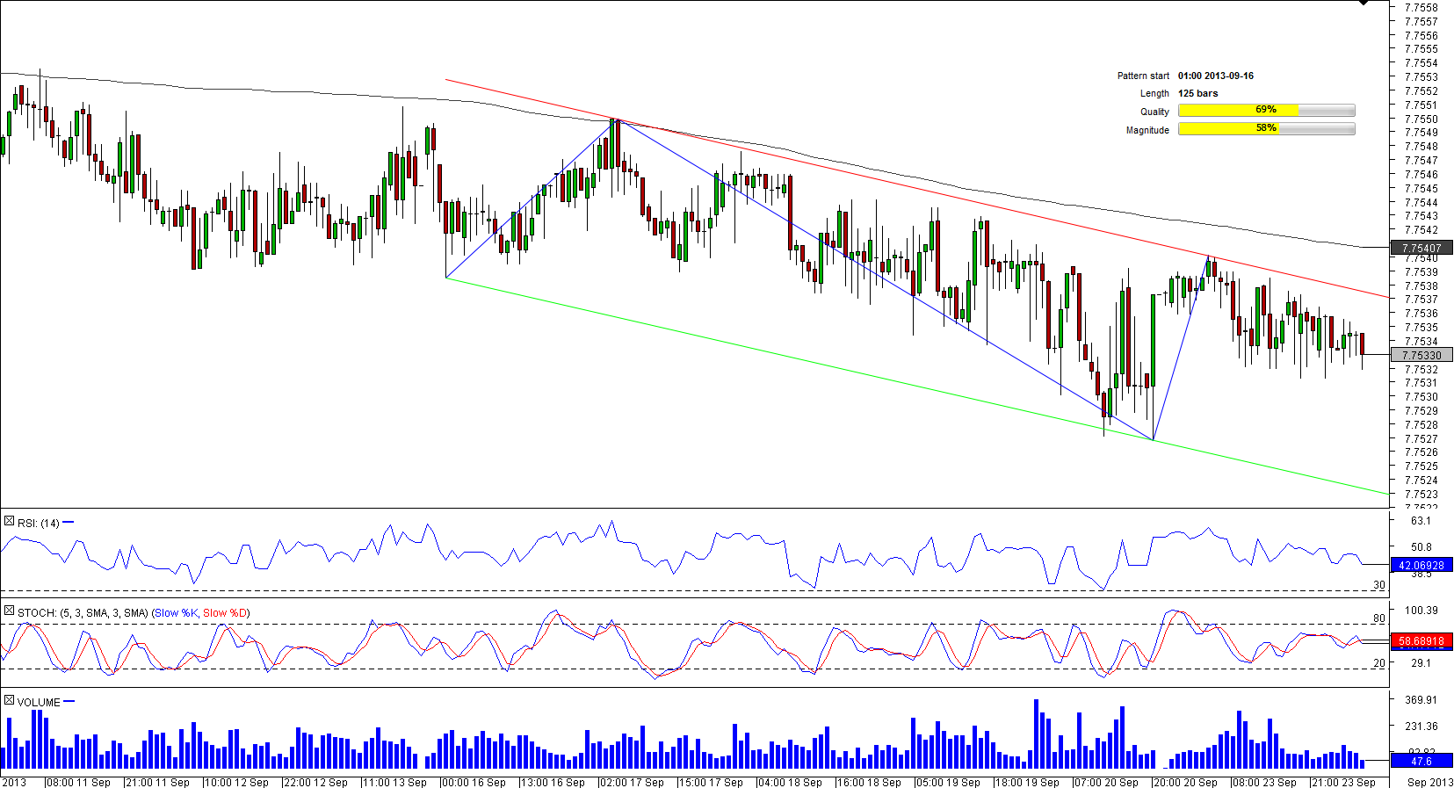This screenshot has width=1454, height=788.
Task: Close the STOCH indicator panel box
Action: (9, 611)
